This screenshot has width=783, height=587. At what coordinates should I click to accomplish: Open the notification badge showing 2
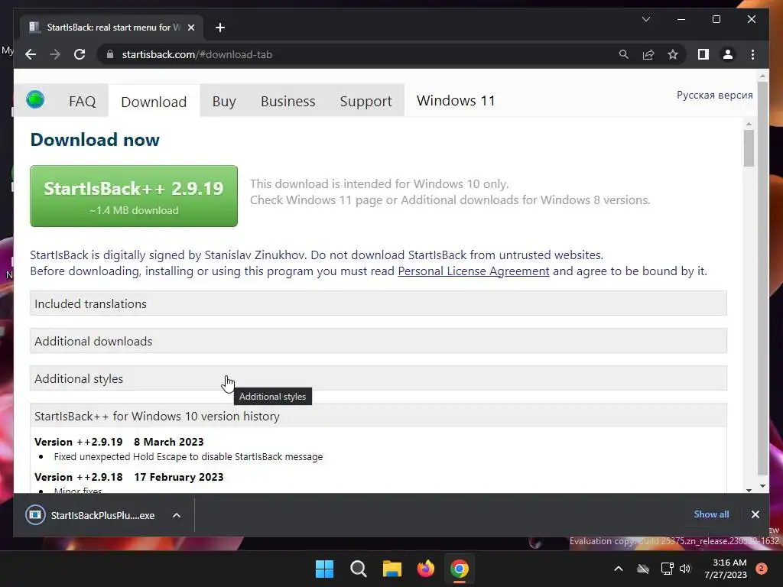761,569
